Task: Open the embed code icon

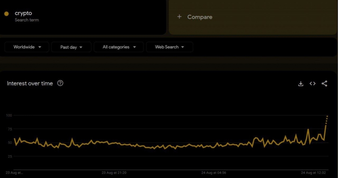Action: point(312,84)
